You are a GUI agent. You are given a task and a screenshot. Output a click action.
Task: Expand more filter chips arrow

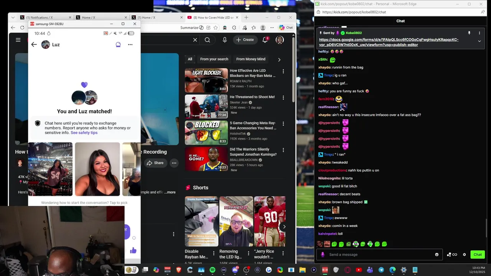[x=279, y=59]
